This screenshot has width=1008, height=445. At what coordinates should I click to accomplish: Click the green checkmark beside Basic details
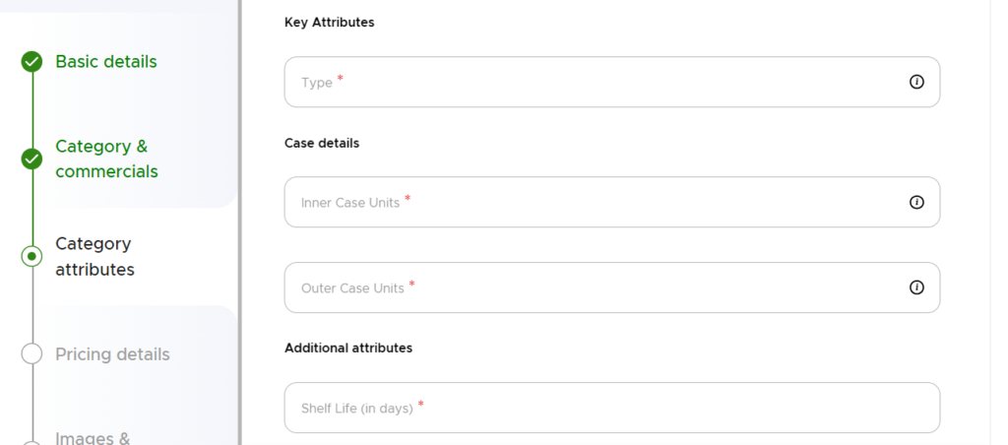point(31,62)
